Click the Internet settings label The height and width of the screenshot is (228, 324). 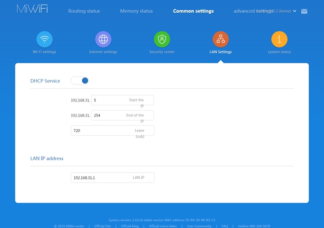pyautogui.click(x=103, y=52)
